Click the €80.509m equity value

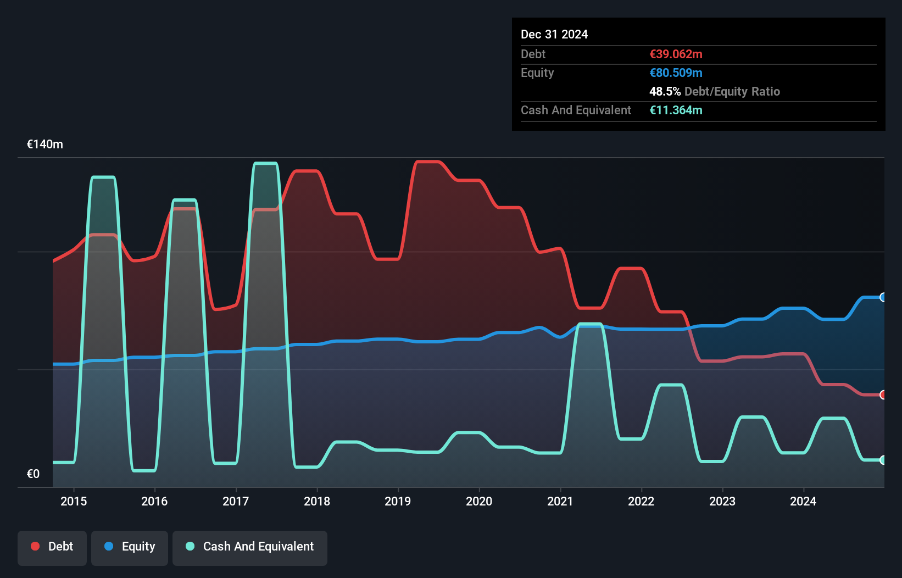coord(676,73)
